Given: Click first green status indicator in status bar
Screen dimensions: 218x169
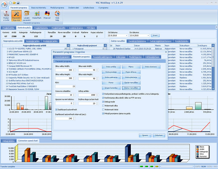Looking at the screenshot, I should pos(141,167).
